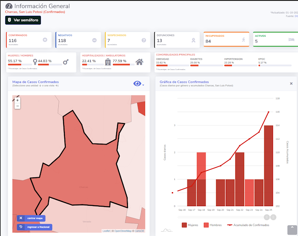Viewport: 298px width, 236px height.
Task: Toggle Mujeres series in chart legend
Action: [x=190, y=225]
